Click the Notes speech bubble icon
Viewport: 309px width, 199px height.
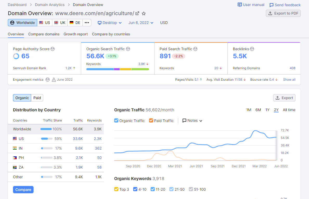tap(184, 121)
